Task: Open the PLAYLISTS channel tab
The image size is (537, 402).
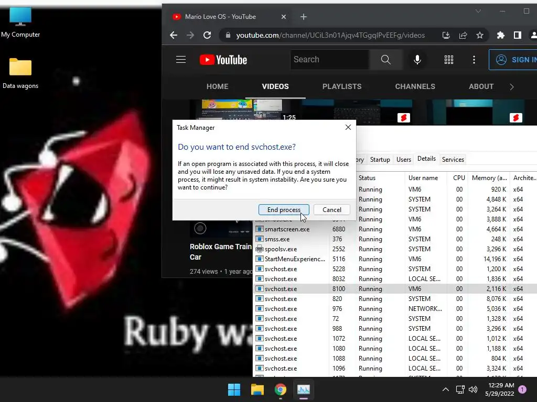Action: coord(342,86)
